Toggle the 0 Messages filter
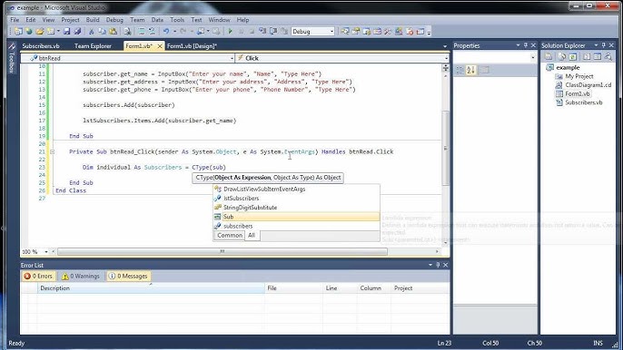This screenshot has width=623, height=350. click(x=128, y=277)
